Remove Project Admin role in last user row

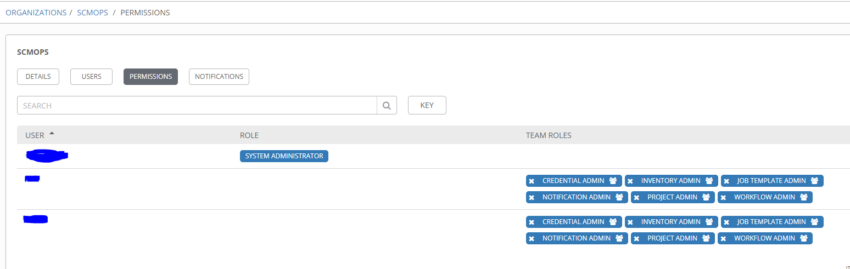636,239
